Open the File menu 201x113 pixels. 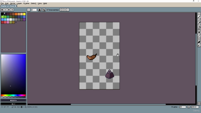click(x=2, y=3)
